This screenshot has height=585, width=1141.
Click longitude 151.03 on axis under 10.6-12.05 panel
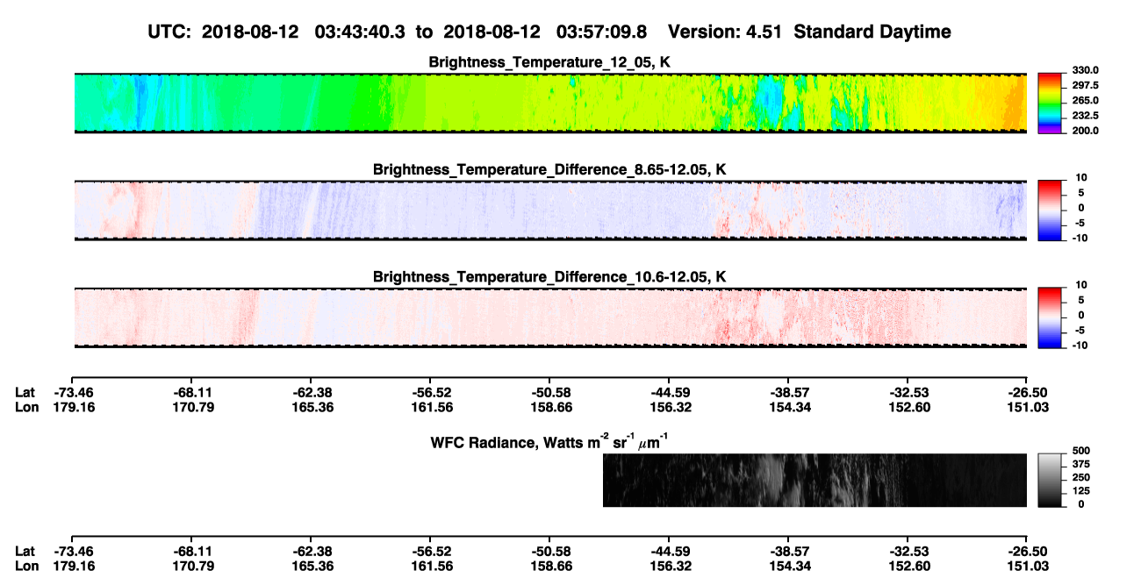pyautogui.click(x=1030, y=407)
